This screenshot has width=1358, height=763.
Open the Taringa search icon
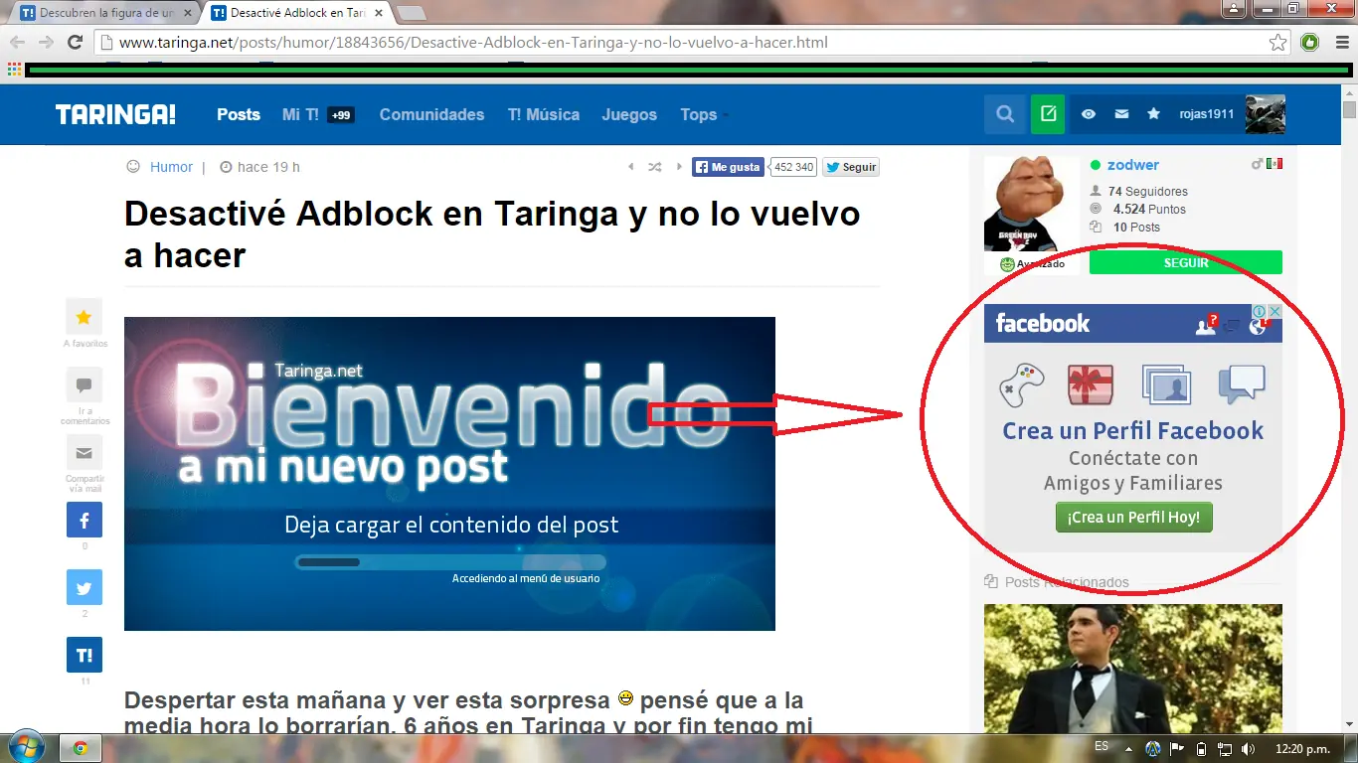1005,114
